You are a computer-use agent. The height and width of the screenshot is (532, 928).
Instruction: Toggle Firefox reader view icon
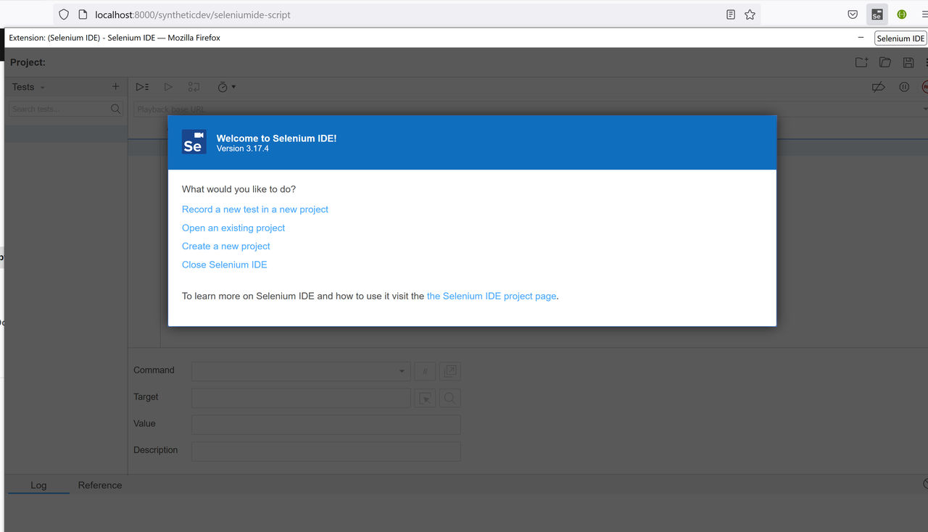[x=731, y=14]
